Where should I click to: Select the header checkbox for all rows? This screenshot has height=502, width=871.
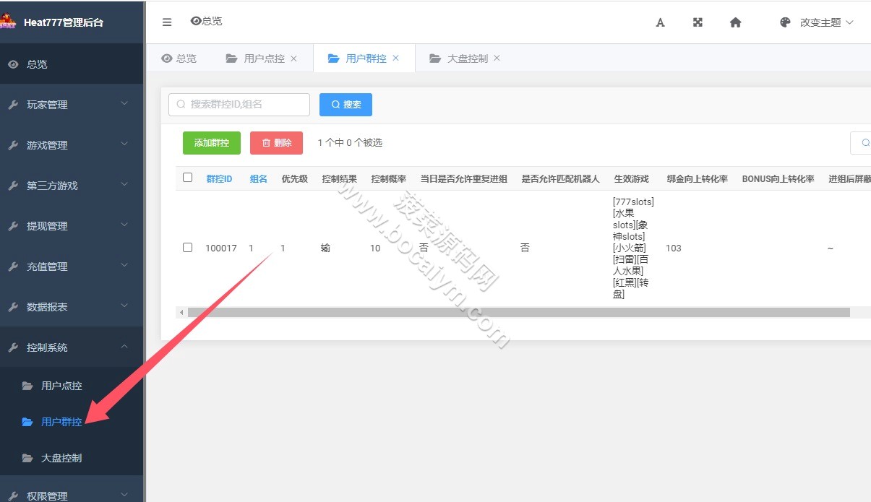(x=188, y=178)
